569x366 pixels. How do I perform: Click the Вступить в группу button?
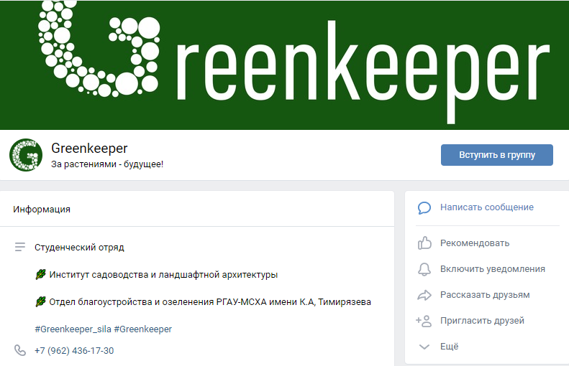tap(497, 155)
